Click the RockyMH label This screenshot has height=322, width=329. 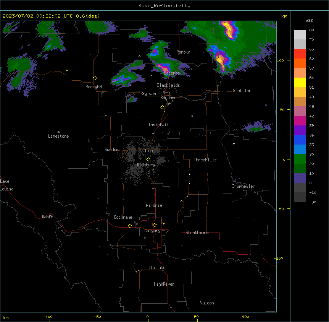point(94,87)
